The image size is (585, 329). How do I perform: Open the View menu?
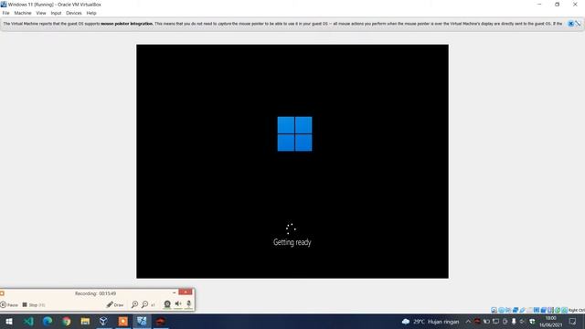(x=40, y=13)
